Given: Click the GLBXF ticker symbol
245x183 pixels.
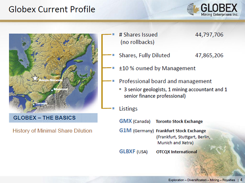Looking at the screenshot, I should tap(127, 151).
